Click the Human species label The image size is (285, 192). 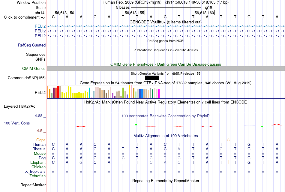(x=39, y=144)
